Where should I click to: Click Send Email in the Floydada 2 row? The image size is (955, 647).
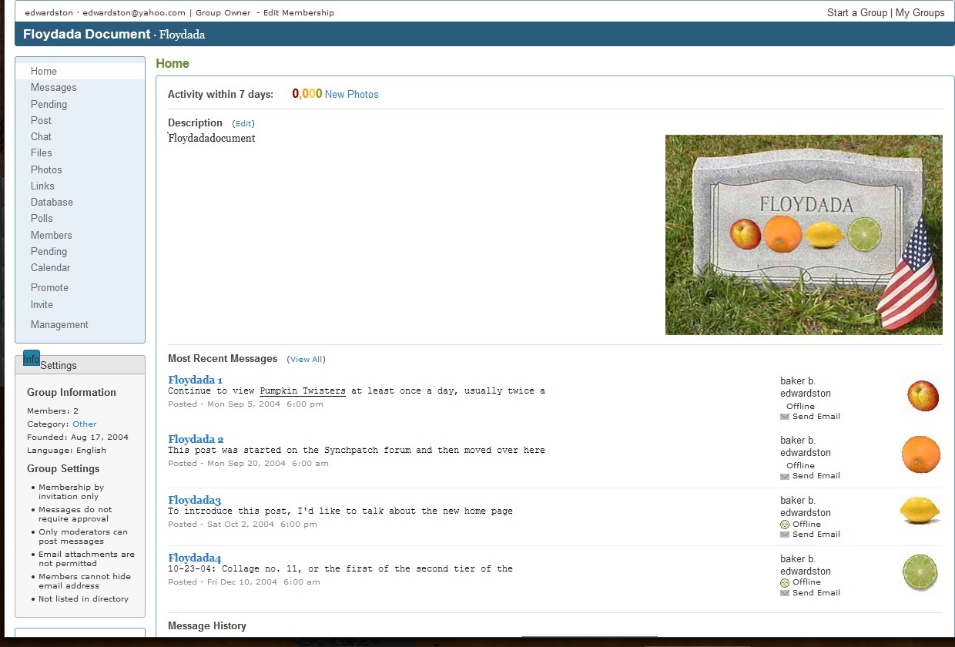(x=816, y=476)
